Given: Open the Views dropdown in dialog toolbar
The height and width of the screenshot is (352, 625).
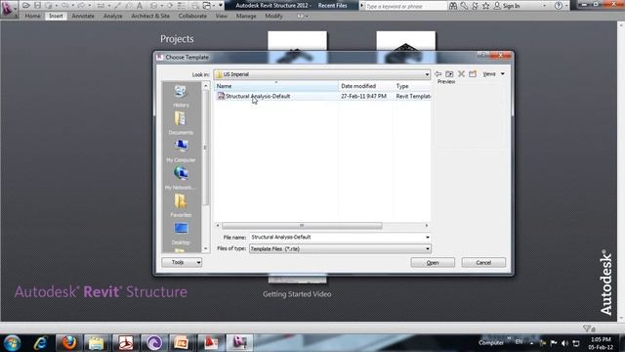Looking at the screenshot, I should 493,74.
